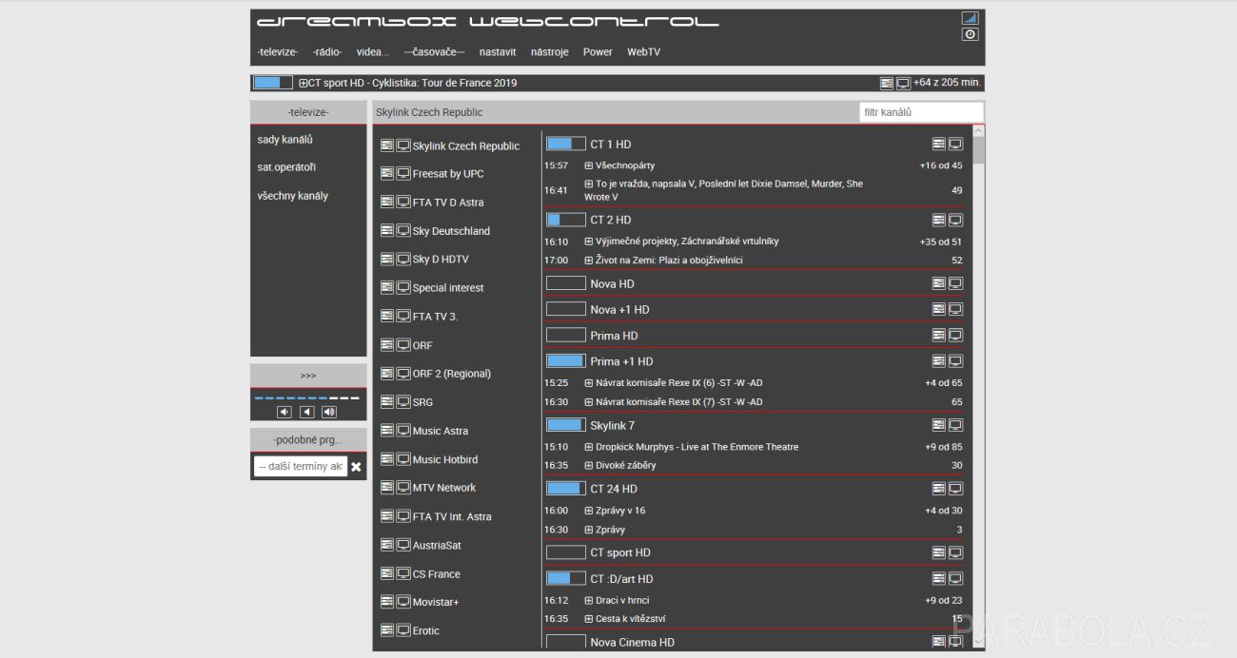Image resolution: width=1237 pixels, height=658 pixels.
Task: Open the signal strength meter icon
Action: pos(970,18)
